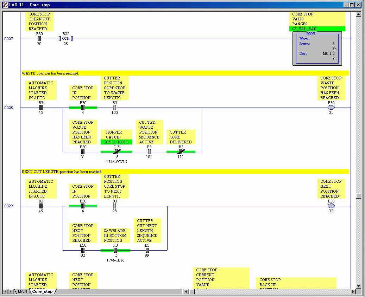Click the horizontal scrollbar right arrow
Viewport: 365px width, 297px height.
pos(353,291)
